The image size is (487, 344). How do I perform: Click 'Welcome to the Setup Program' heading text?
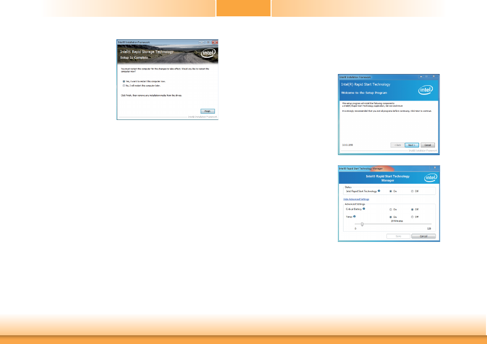[x=364, y=93]
